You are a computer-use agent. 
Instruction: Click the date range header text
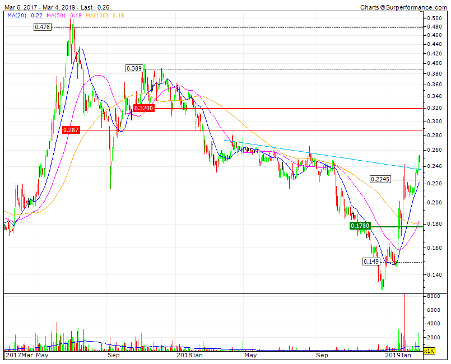tap(57, 7)
